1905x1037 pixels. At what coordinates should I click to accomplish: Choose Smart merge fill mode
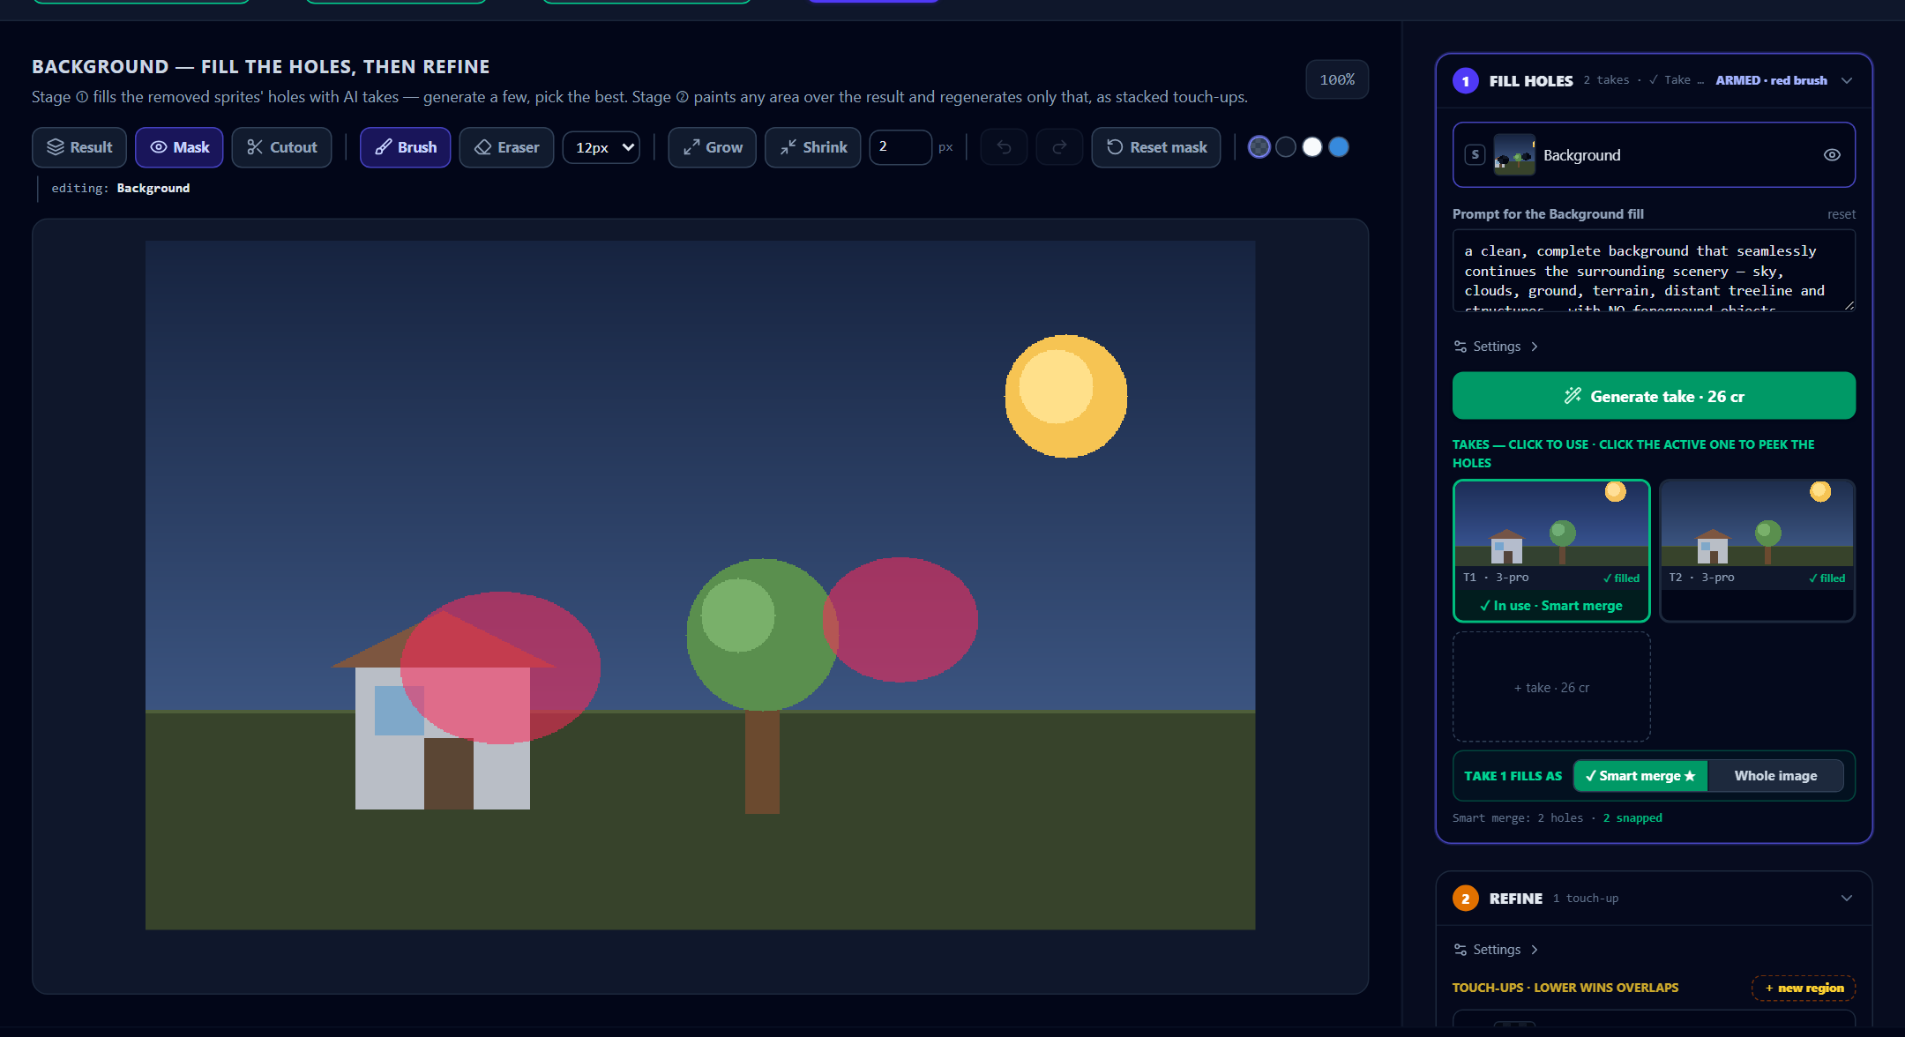tap(1640, 776)
